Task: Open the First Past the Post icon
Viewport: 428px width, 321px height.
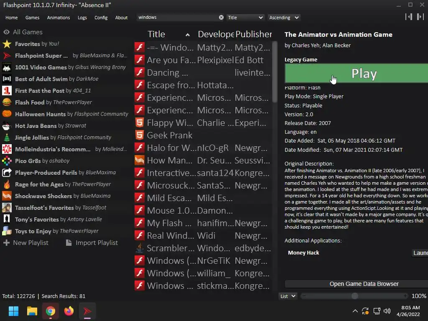Action: 7,91
